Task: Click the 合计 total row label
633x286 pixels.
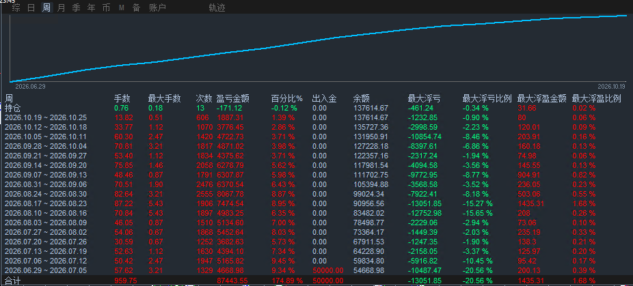Action: click(x=12, y=281)
